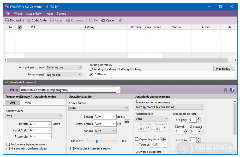This screenshot has width=240, height=157.
Task: Open the Plik menu
Action: click(x=8, y=14)
